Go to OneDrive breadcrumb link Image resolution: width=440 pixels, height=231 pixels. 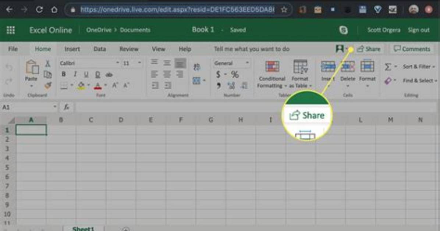[x=99, y=30]
